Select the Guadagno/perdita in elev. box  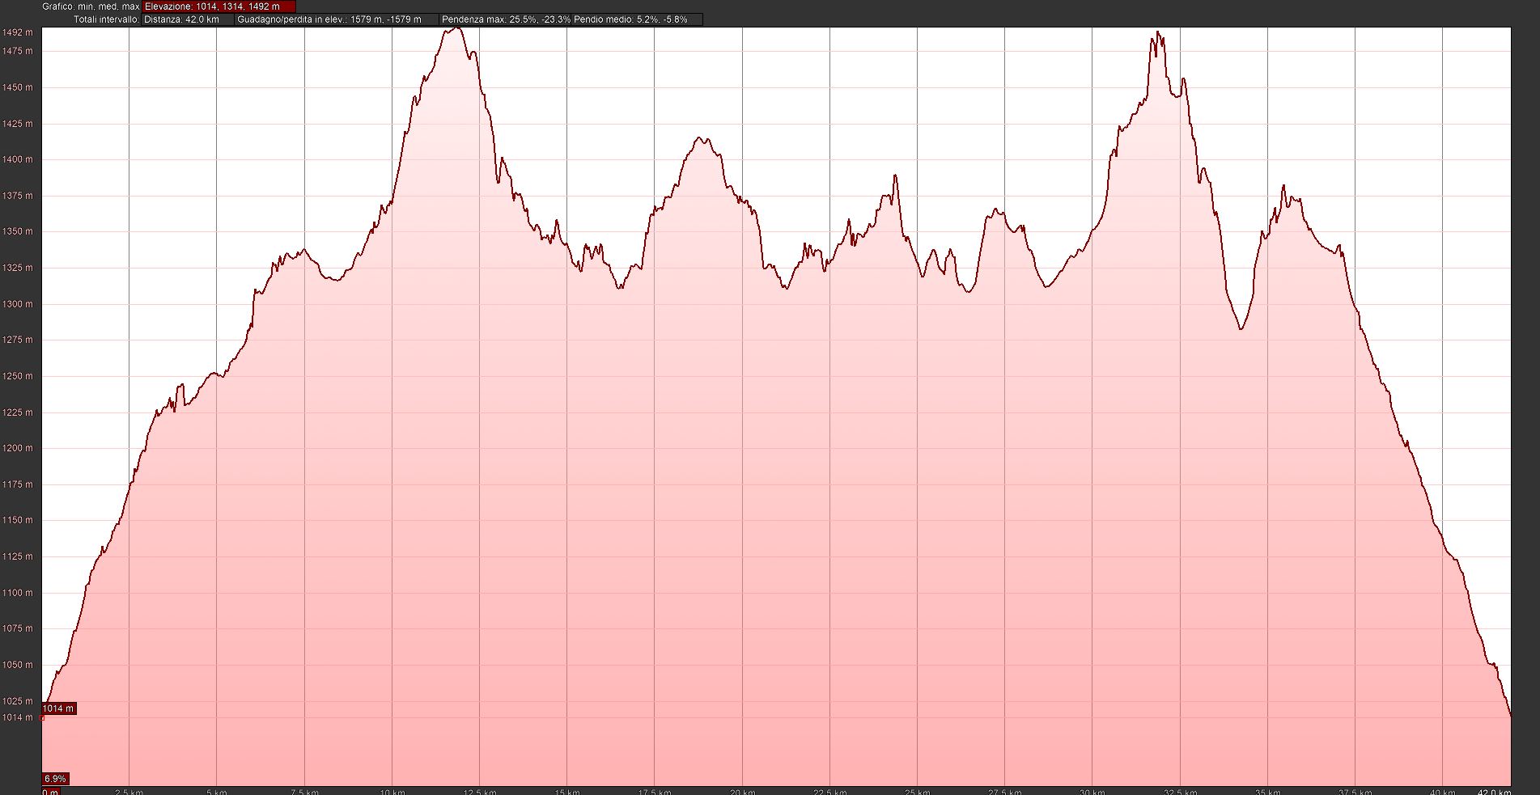click(x=336, y=19)
